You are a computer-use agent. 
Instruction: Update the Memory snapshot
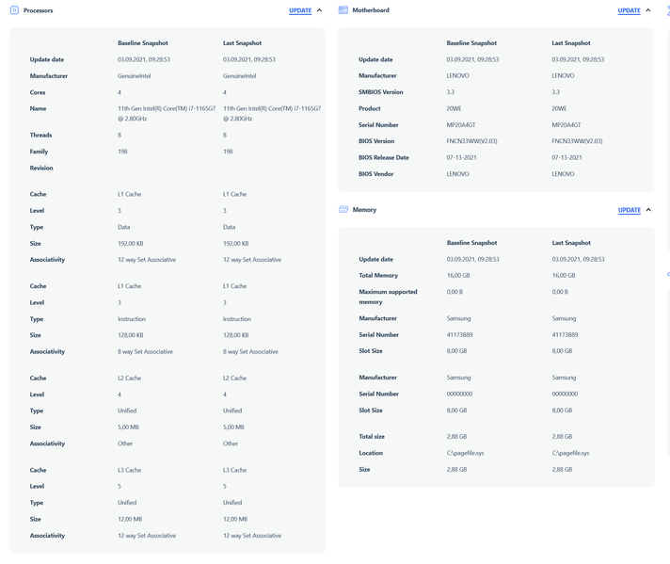[x=629, y=210]
